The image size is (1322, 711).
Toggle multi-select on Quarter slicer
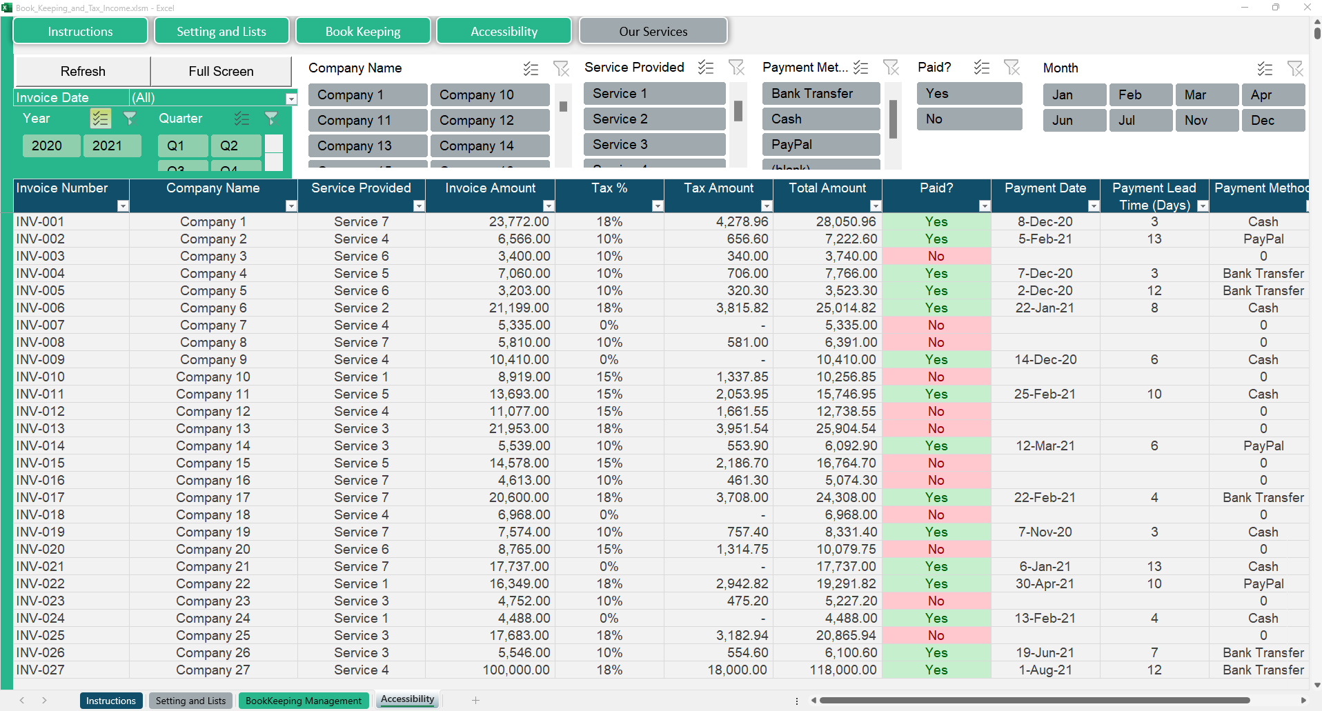(241, 119)
